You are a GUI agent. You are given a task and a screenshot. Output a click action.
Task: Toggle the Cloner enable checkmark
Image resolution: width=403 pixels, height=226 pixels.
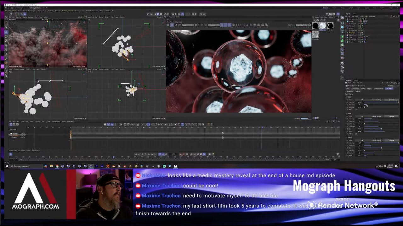362,42
